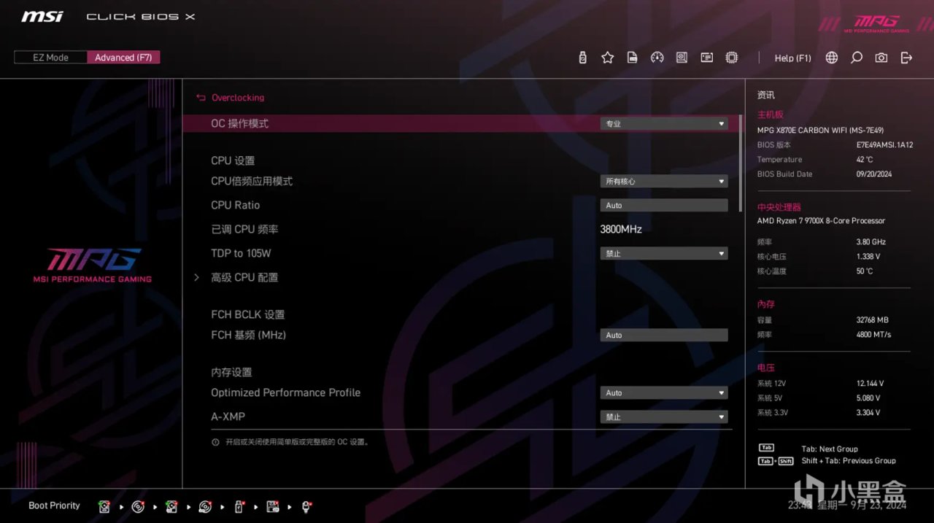Viewport: 934px width, 523px height.
Task: Open the M-Flash USB drive icon
Action: pyautogui.click(x=582, y=58)
